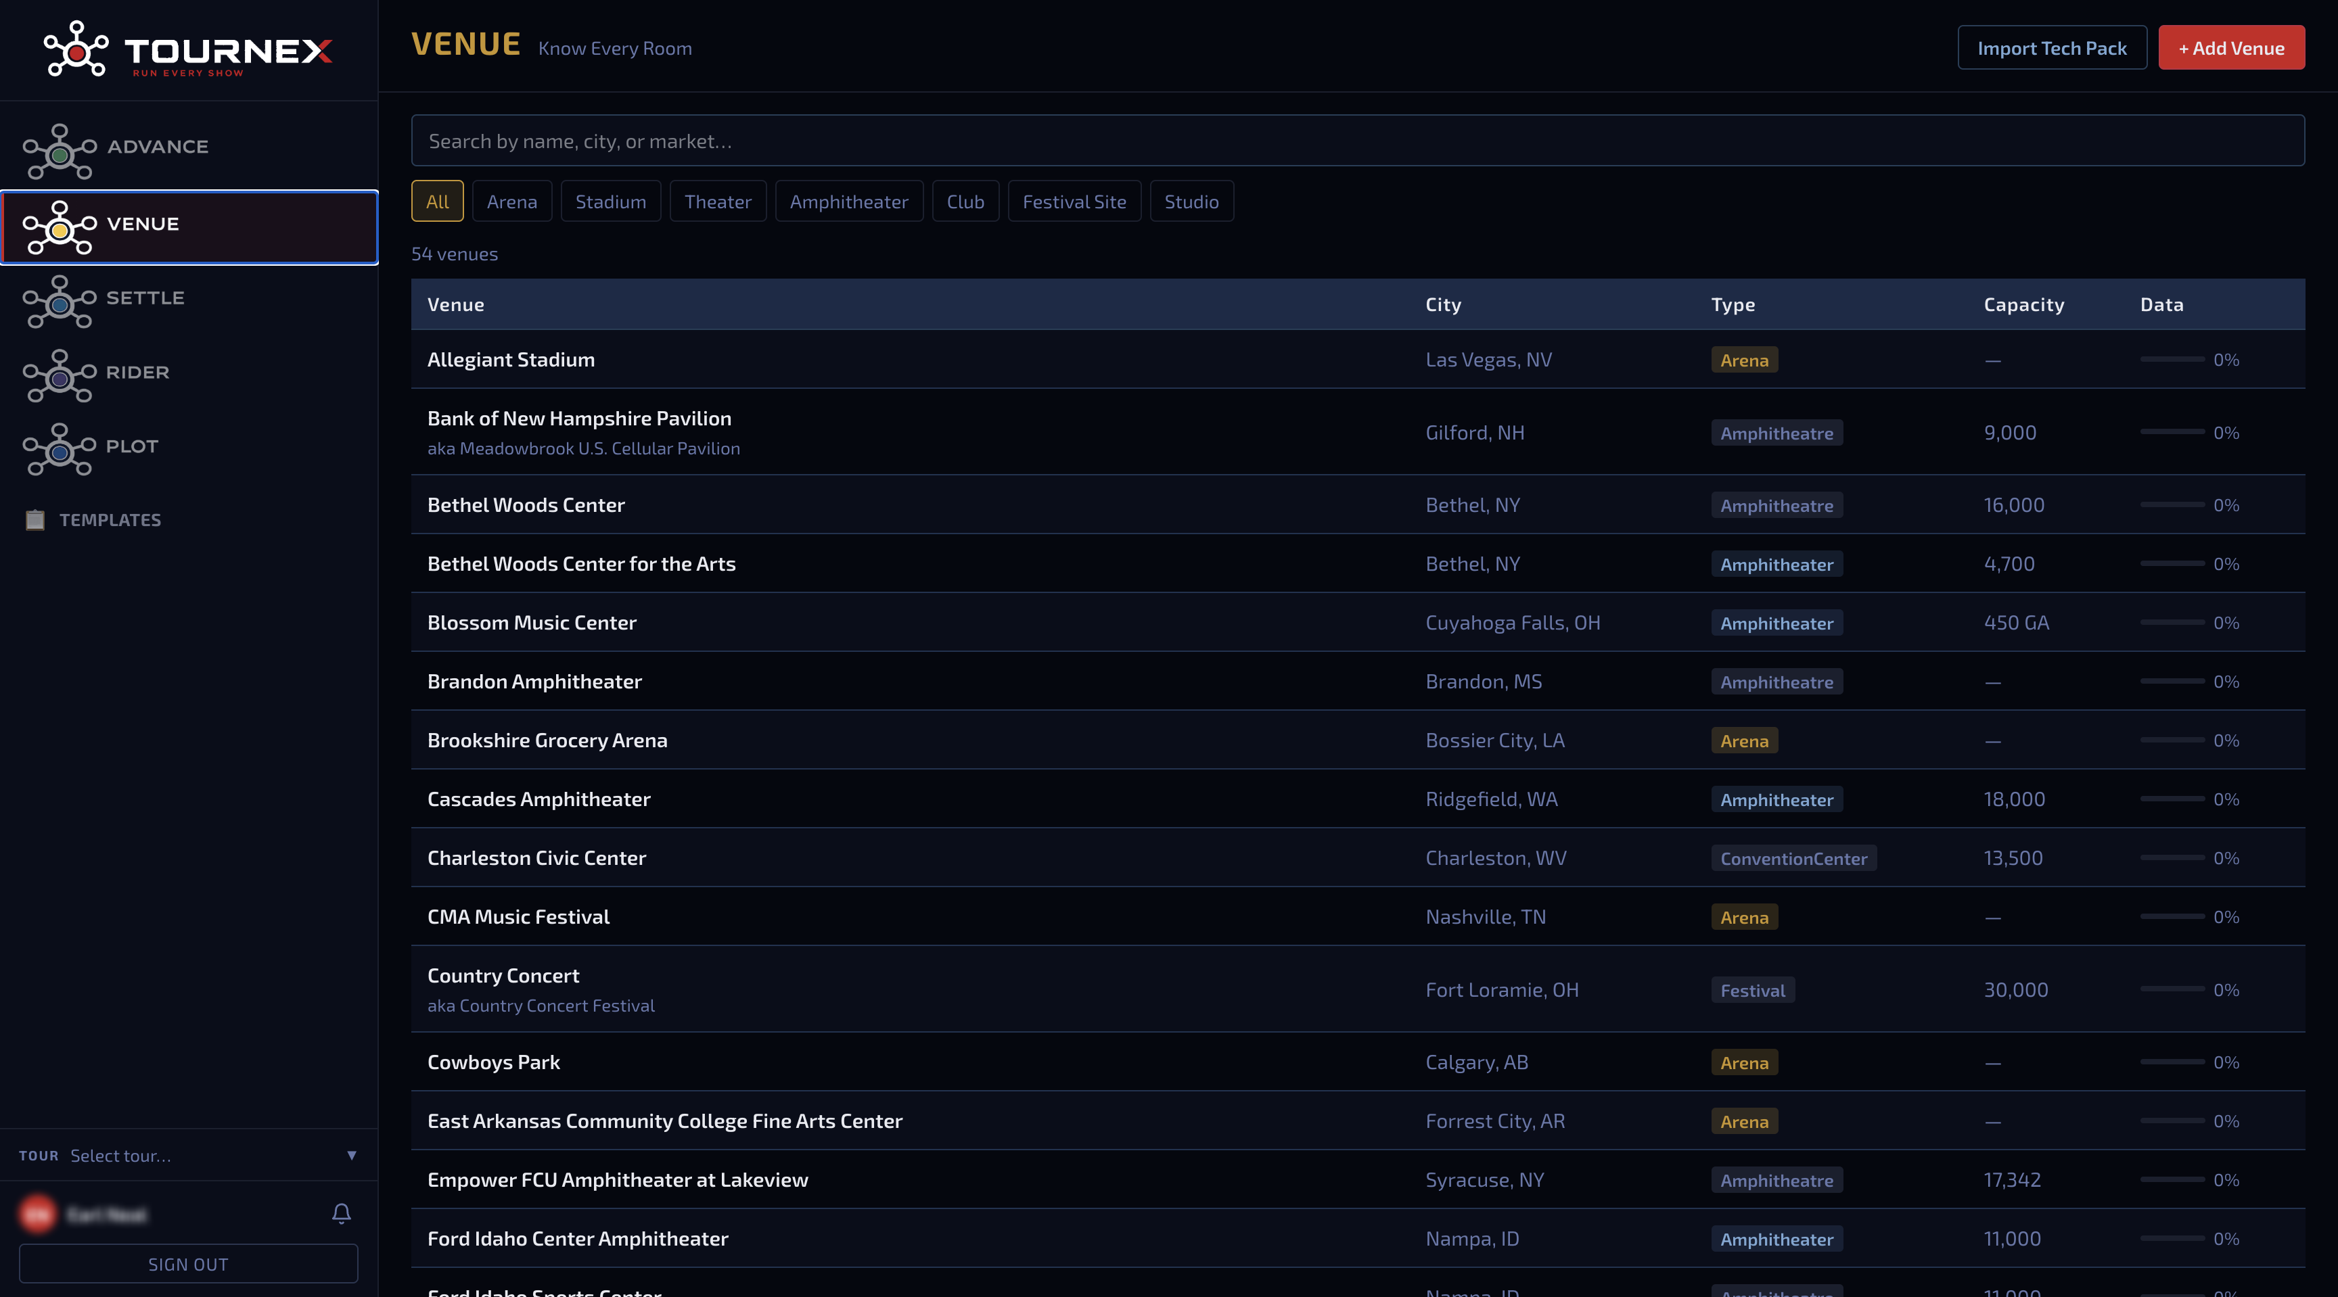Sort by the City column header
This screenshot has height=1297, width=2338.
pyautogui.click(x=1443, y=305)
